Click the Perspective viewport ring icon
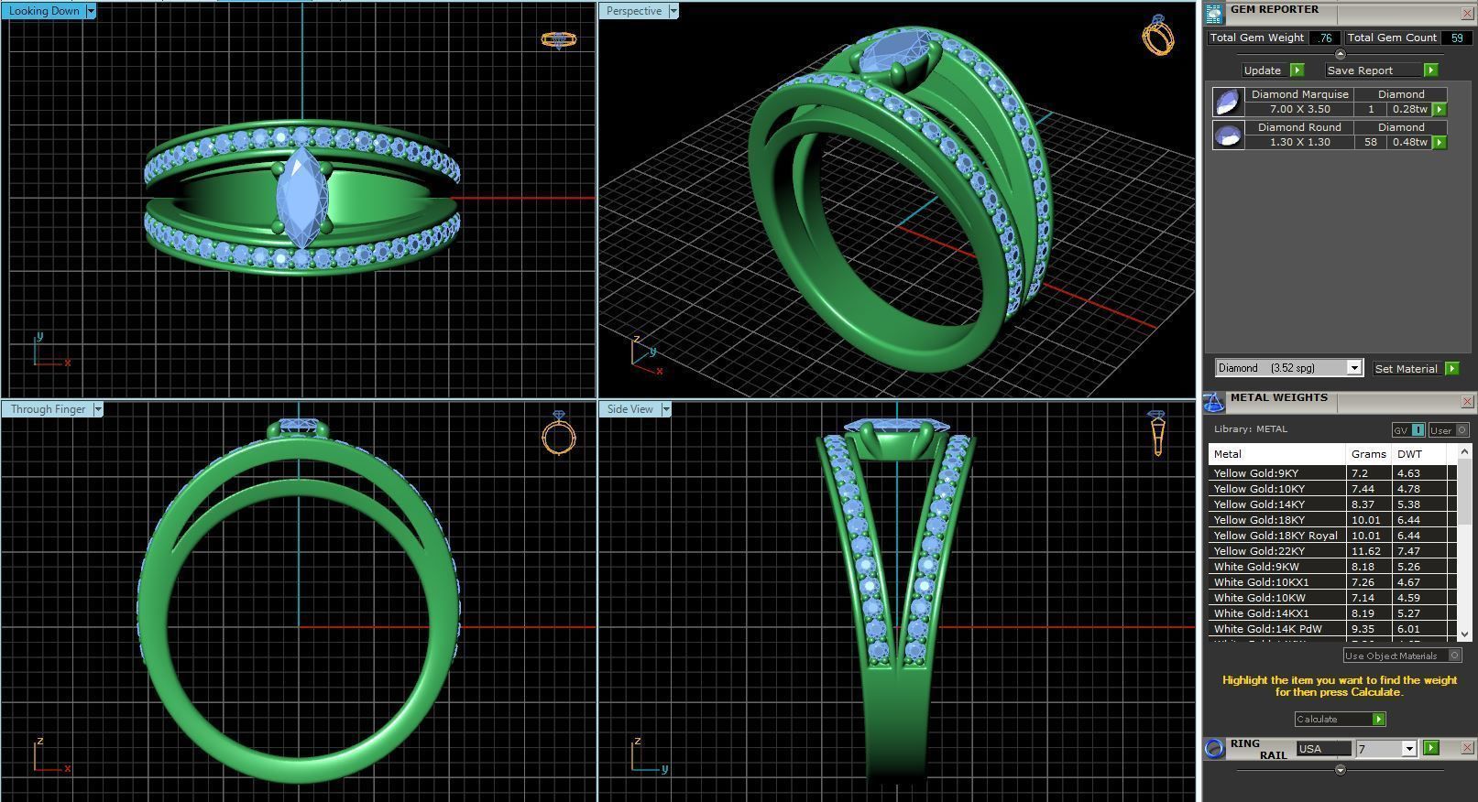1478x802 pixels. pyautogui.click(x=1158, y=35)
